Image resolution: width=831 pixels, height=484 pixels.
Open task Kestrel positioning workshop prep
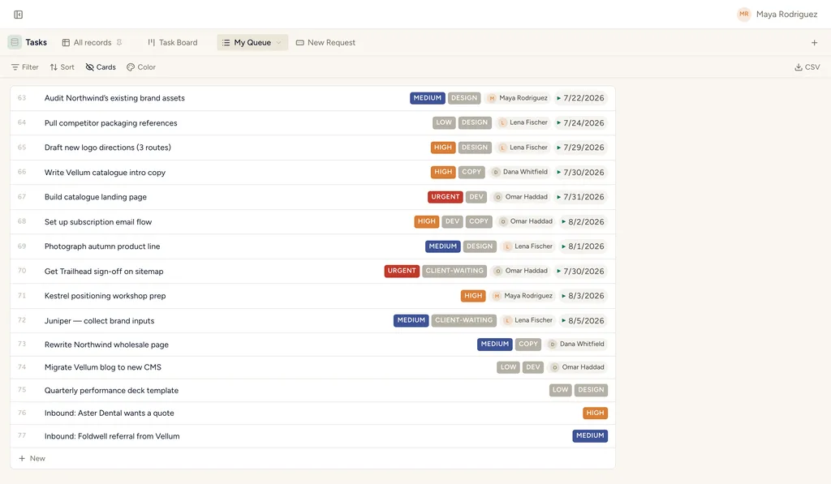click(x=105, y=295)
